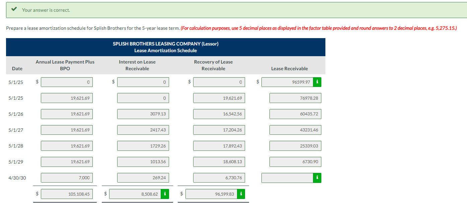Click the 'Date' column header
Screen dimensions: 467x208
pos(17,69)
